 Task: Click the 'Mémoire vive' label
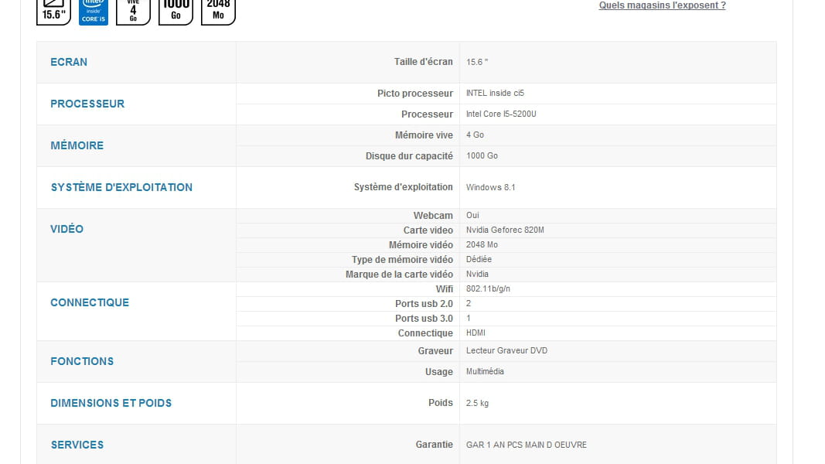pos(424,135)
